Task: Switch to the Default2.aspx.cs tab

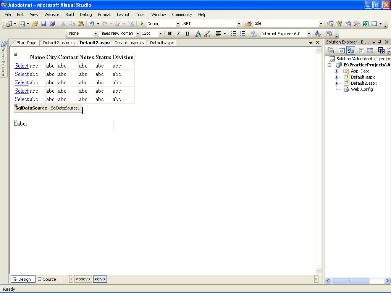Action: pos(59,43)
